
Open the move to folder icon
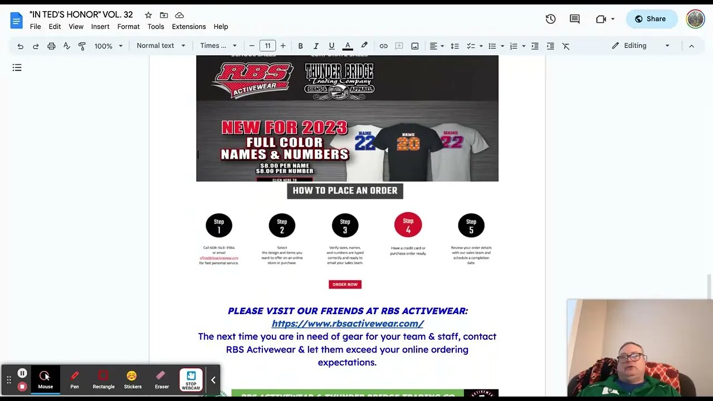[164, 15]
